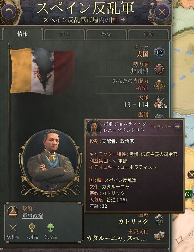Click the theater masks culture icon
The width and height of the screenshot is (194, 252).
tap(159, 236)
